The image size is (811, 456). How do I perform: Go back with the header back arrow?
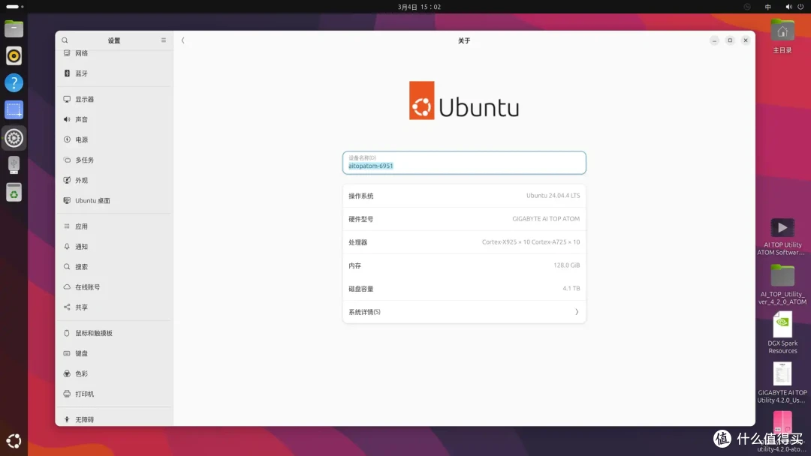coord(182,40)
